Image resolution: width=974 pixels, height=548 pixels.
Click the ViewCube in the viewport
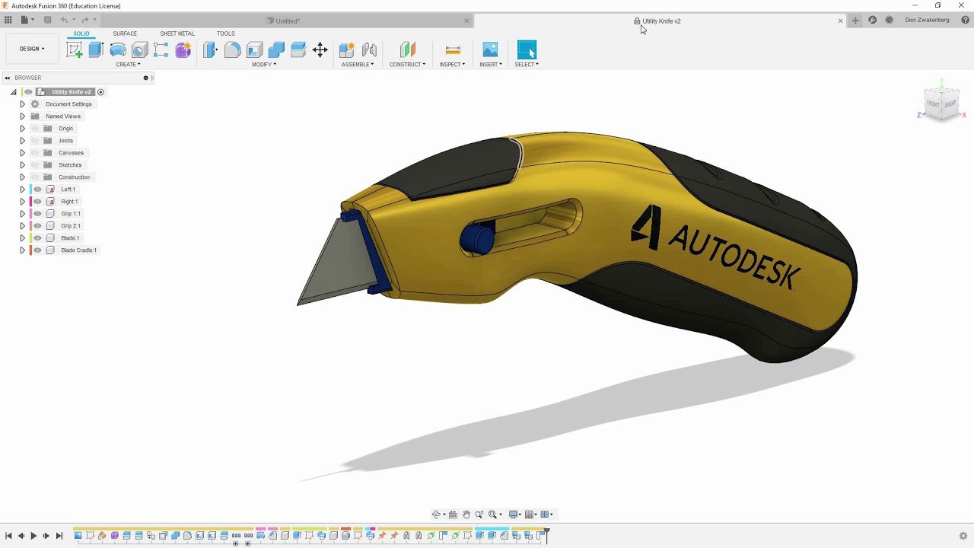tap(941, 104)
